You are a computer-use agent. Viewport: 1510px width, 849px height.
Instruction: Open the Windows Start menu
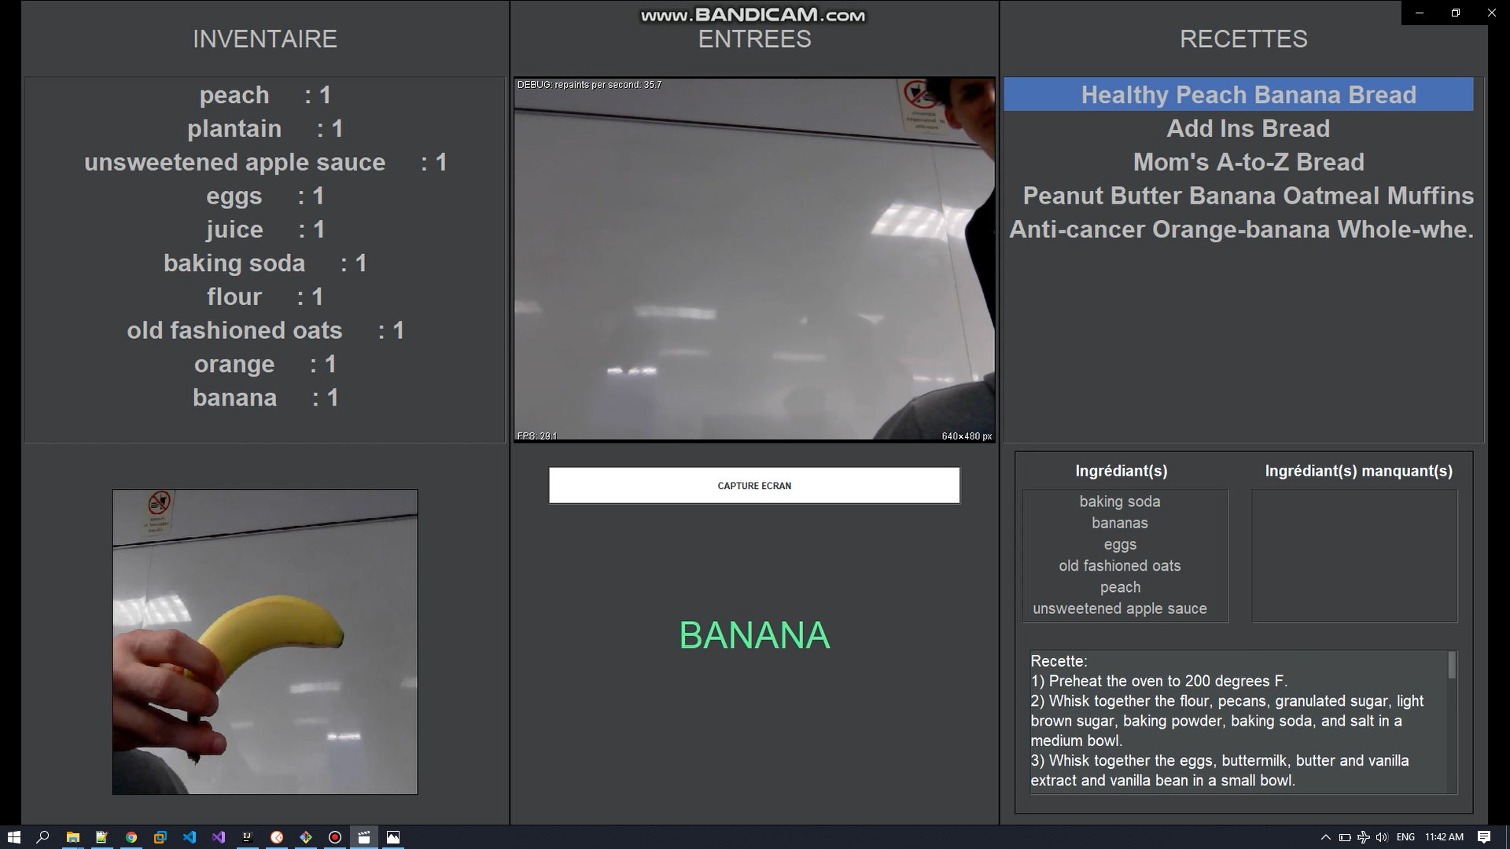13,837
